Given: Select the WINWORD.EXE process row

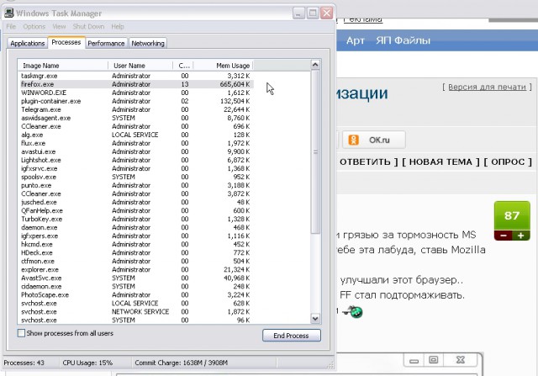Looking at the screenshot, I should [x=136, y=93].
